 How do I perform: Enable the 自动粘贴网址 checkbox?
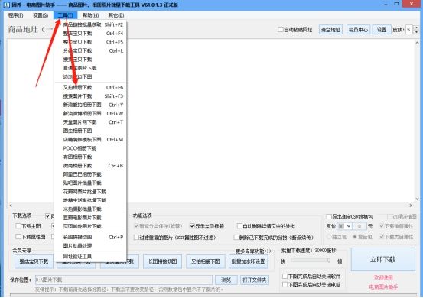[x=281, y=29]
